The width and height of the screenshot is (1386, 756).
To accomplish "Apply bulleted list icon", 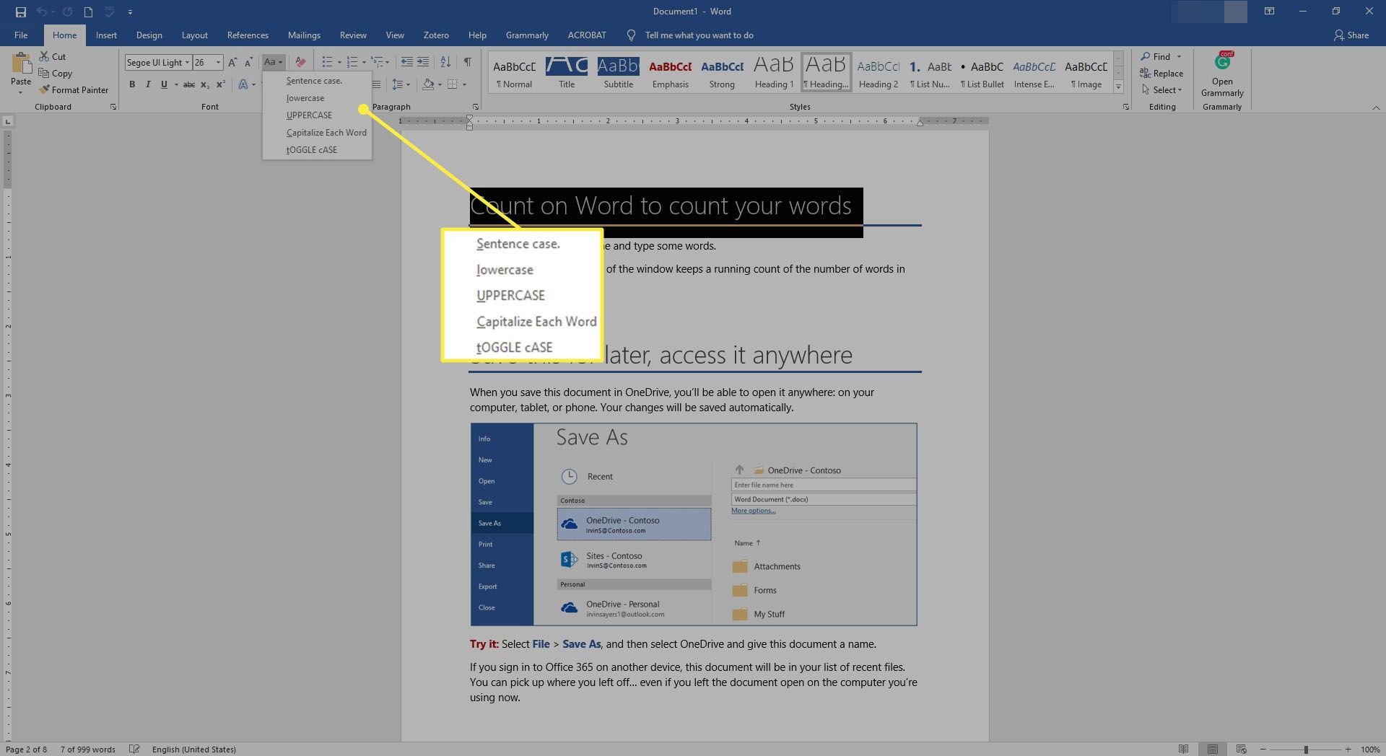I will click(x=327, y=63).
